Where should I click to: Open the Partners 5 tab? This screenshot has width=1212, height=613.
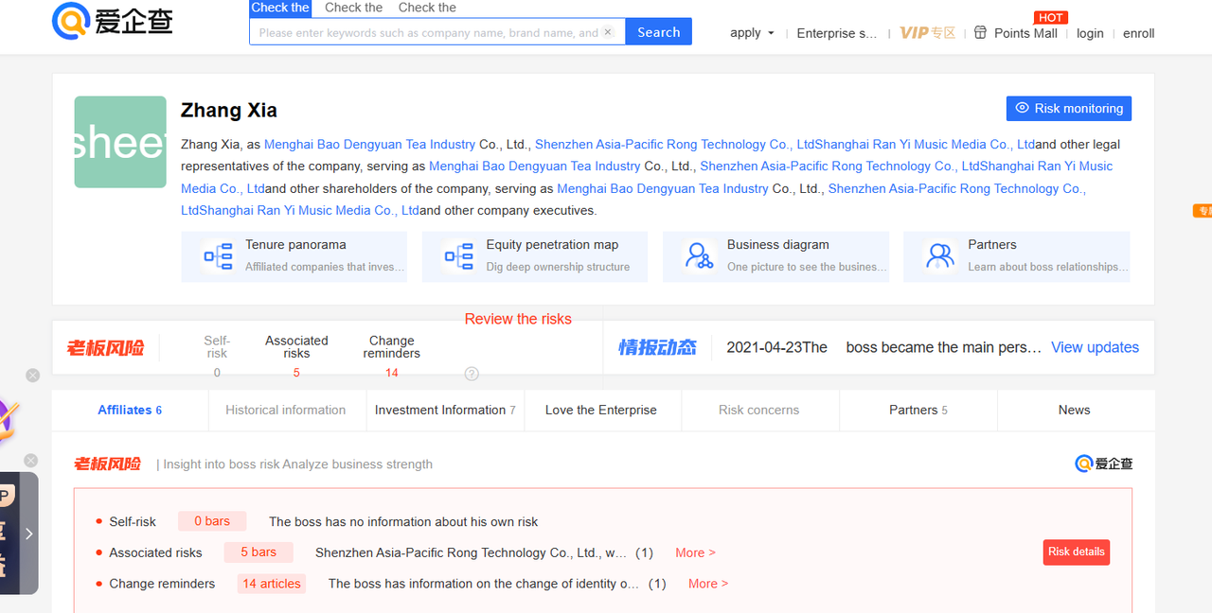918,410
